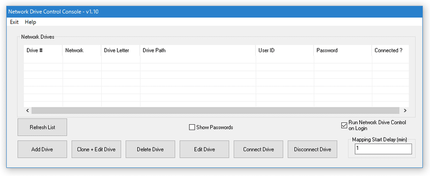Click the Mapping Start Delay input field
Viewport: 430px width, 176px height.
tap(383, 149)
